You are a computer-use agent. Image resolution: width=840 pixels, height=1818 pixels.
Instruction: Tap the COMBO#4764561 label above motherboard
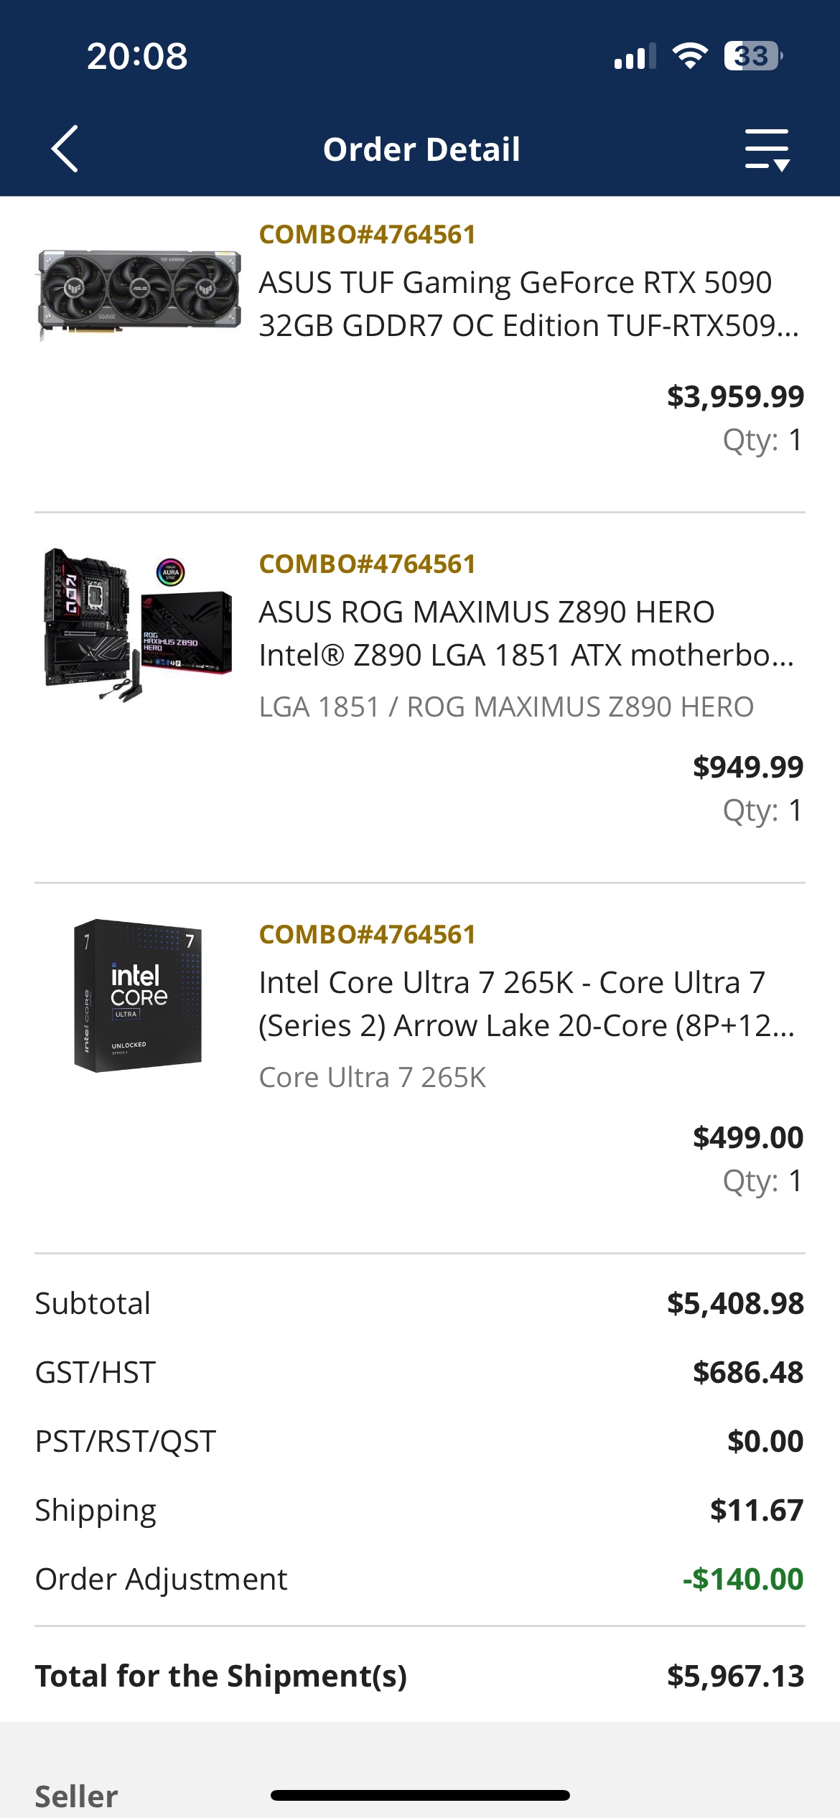pos(367,564)
